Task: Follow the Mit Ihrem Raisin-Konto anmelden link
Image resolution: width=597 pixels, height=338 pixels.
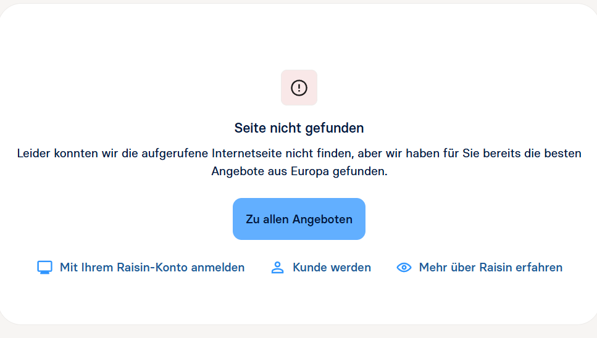Action: 141,267
